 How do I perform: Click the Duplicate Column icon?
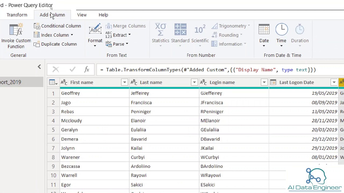(37, 44)
